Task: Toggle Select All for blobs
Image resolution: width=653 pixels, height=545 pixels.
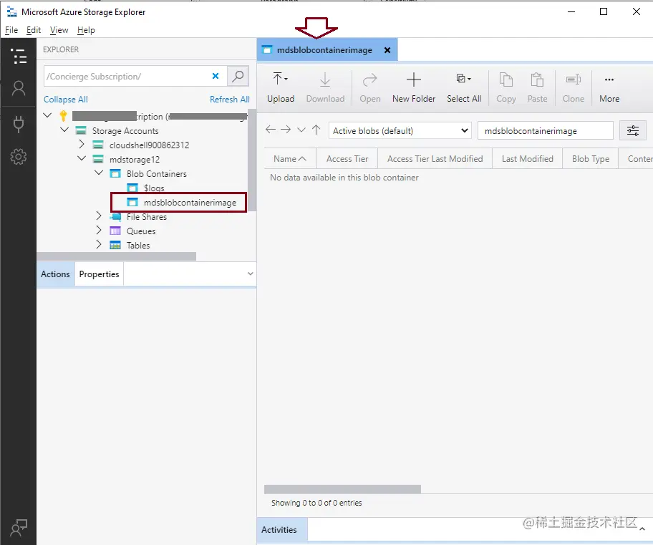Action: [463, 87]
